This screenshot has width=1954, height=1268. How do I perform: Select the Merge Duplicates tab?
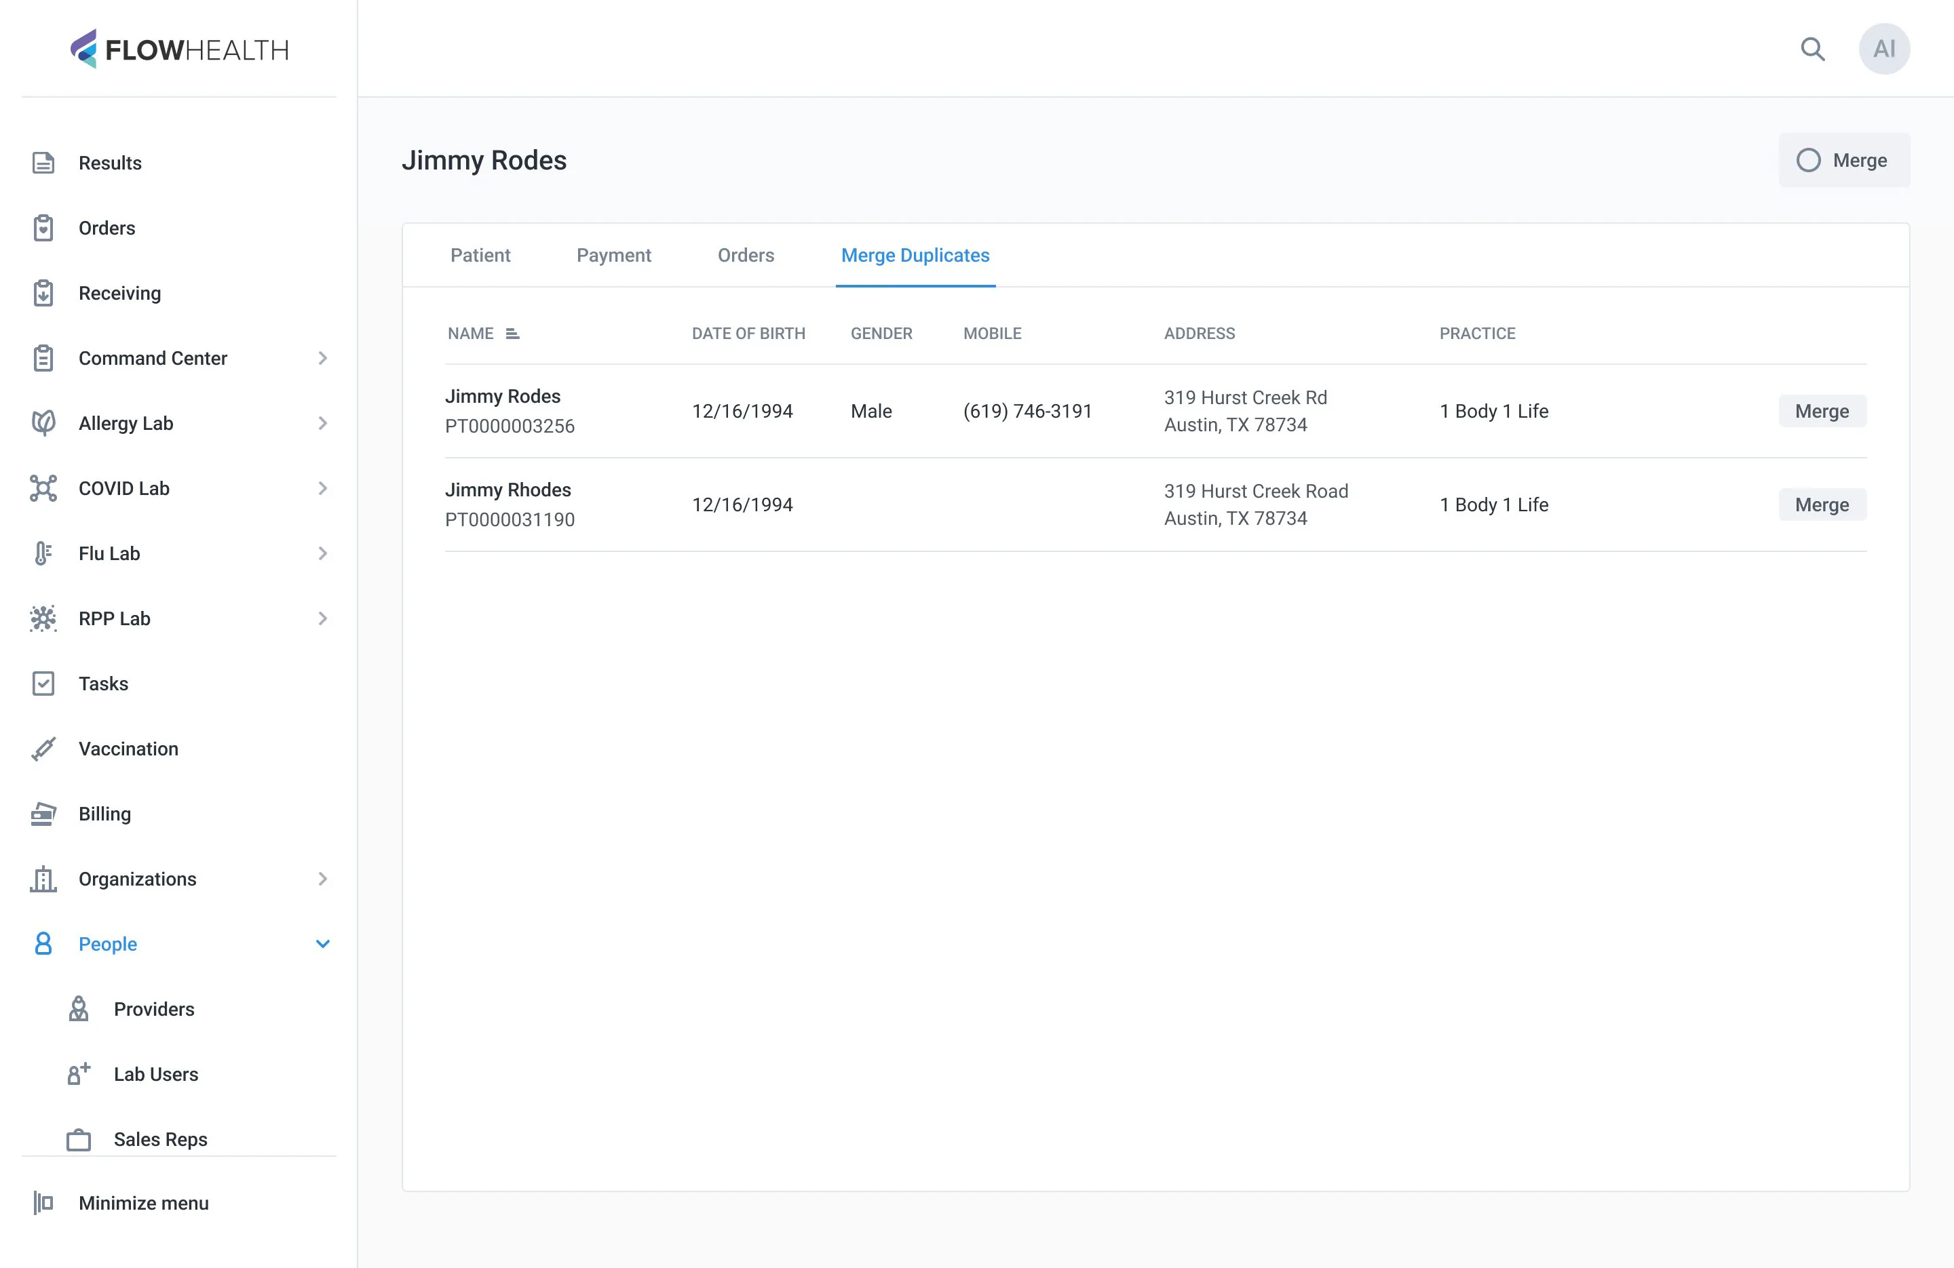click(915, 255)
